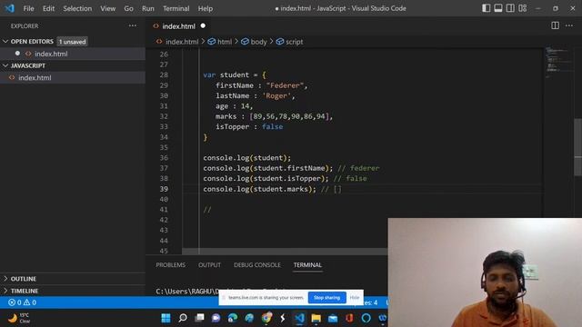Open the Windows Start menu
582x327 pixels.
point(166,318)
